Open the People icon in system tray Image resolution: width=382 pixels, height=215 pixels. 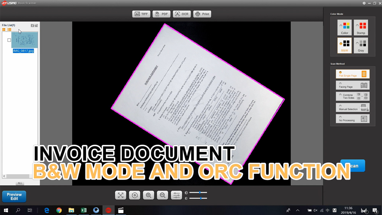coord(288,210)
